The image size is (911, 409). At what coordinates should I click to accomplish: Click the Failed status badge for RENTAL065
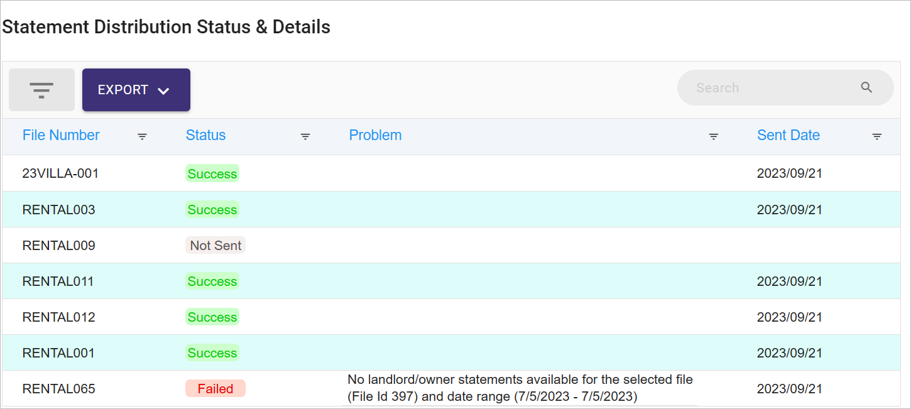click(x=215, y=389)
